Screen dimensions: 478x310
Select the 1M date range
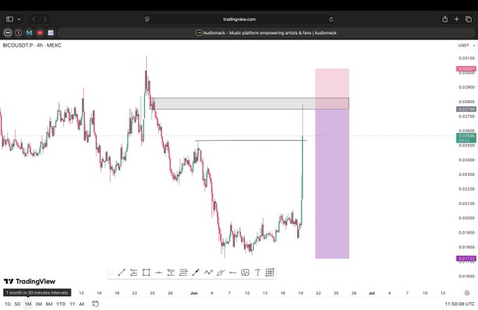point(27,304)
